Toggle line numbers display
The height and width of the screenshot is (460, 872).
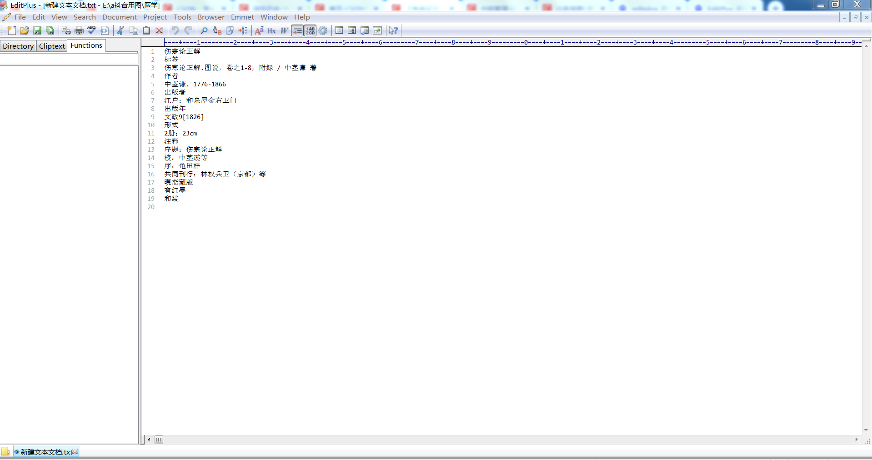310,30
